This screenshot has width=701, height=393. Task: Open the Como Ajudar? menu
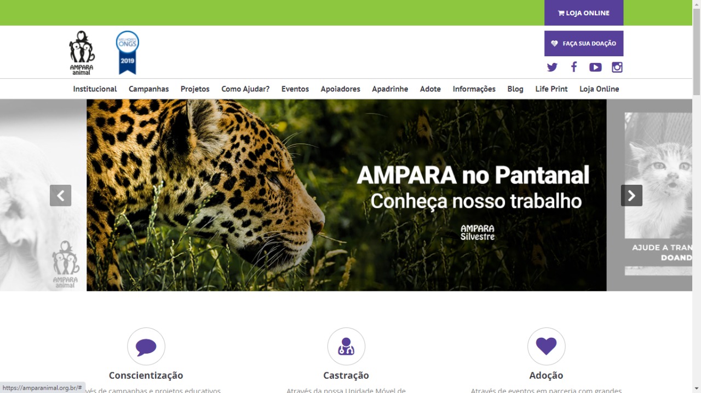pos(245,89)
